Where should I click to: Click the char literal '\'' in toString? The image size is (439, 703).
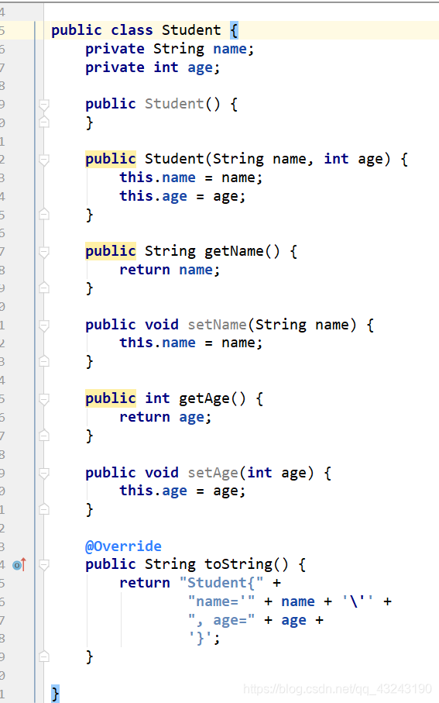[358, 601]
